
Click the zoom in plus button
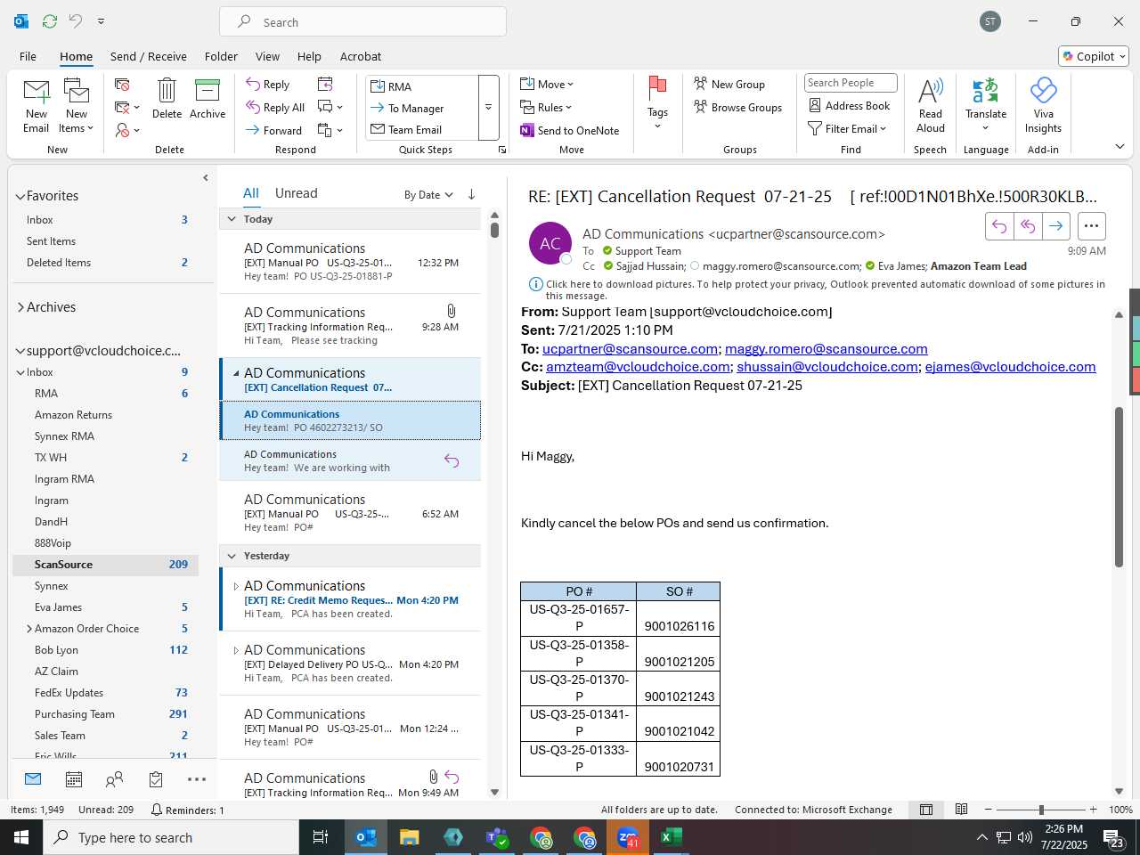coord(1093,810)
